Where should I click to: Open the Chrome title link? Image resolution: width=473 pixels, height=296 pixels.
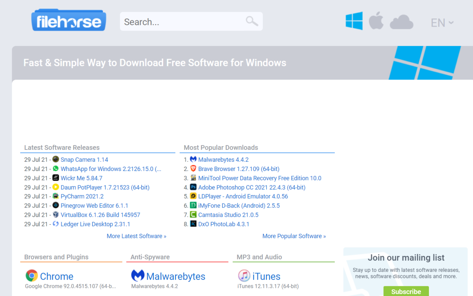[56, 276]
